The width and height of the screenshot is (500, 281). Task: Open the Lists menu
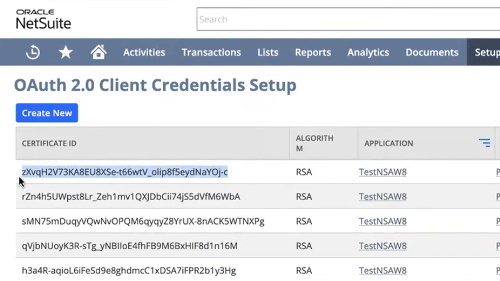pyautogui.click(x=268, y=52)
